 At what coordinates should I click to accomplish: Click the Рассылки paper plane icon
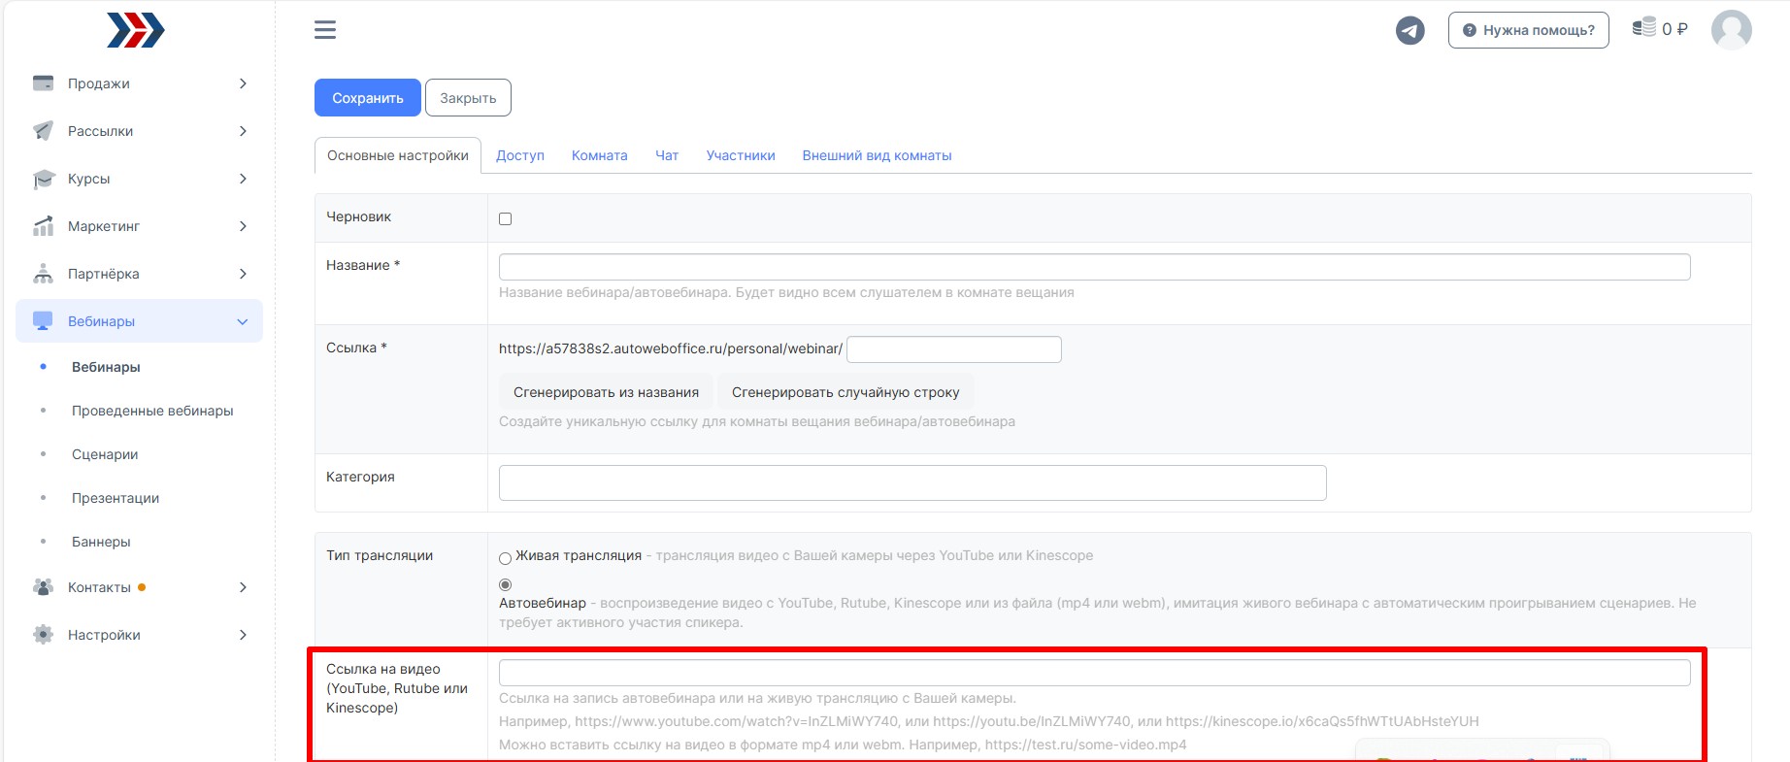point(44,131)
